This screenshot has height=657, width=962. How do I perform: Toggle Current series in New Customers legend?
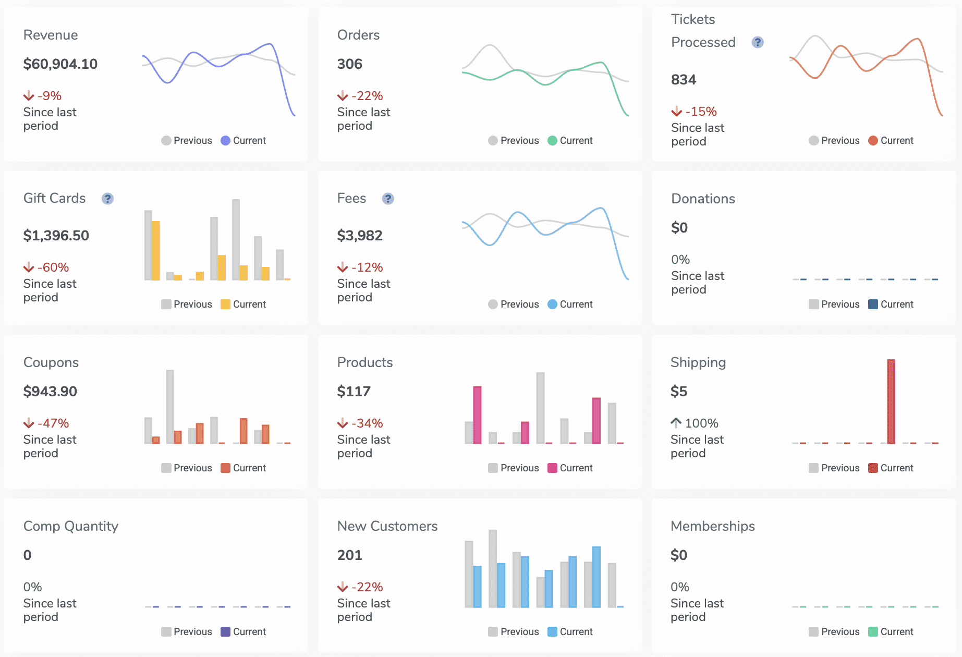pyautogui.click(x=570, y=632)
